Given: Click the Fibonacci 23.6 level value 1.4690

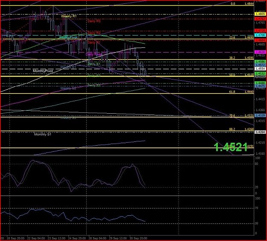Looking at the screenshot, I should tap(249, 37).
